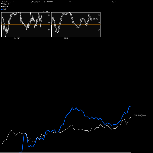Select the 'OBV' legend label
Image resolution: width=153 pixels, height=153 pixels.
(x=5, y=9)
